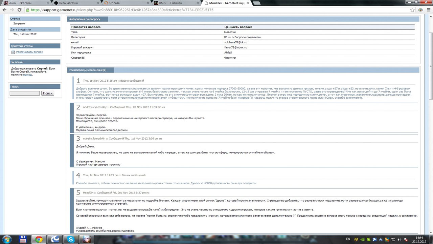Click the signature Руководитель службы поддержки GameNet
This screenshot has height=244, width=433.
(x=105, y=231)
